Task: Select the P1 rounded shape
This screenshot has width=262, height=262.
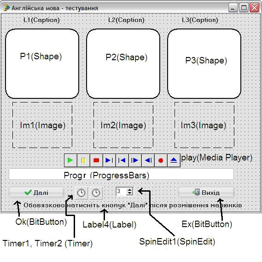Action: tap(42, 64)
